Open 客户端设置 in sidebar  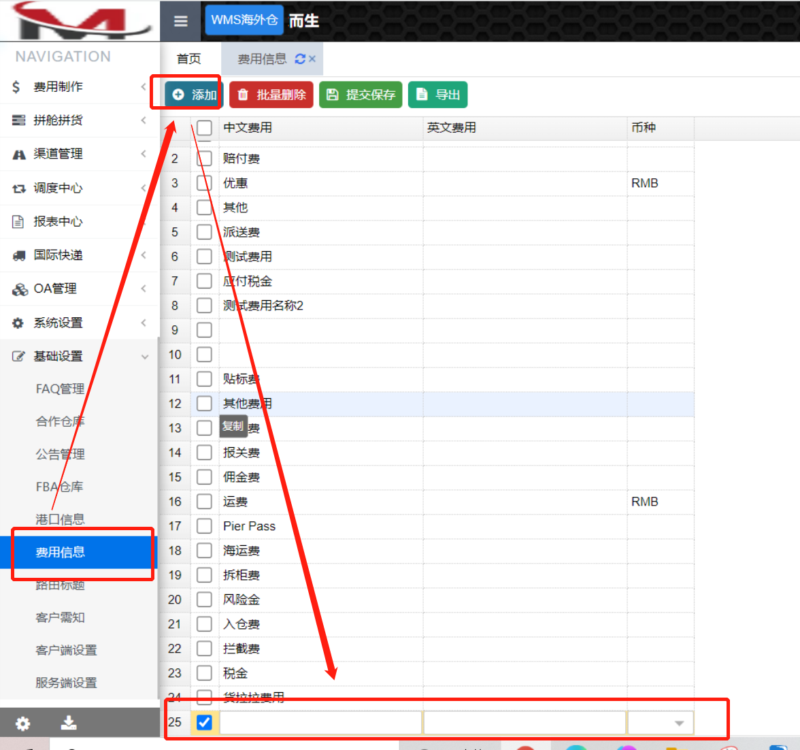(67, 651)
